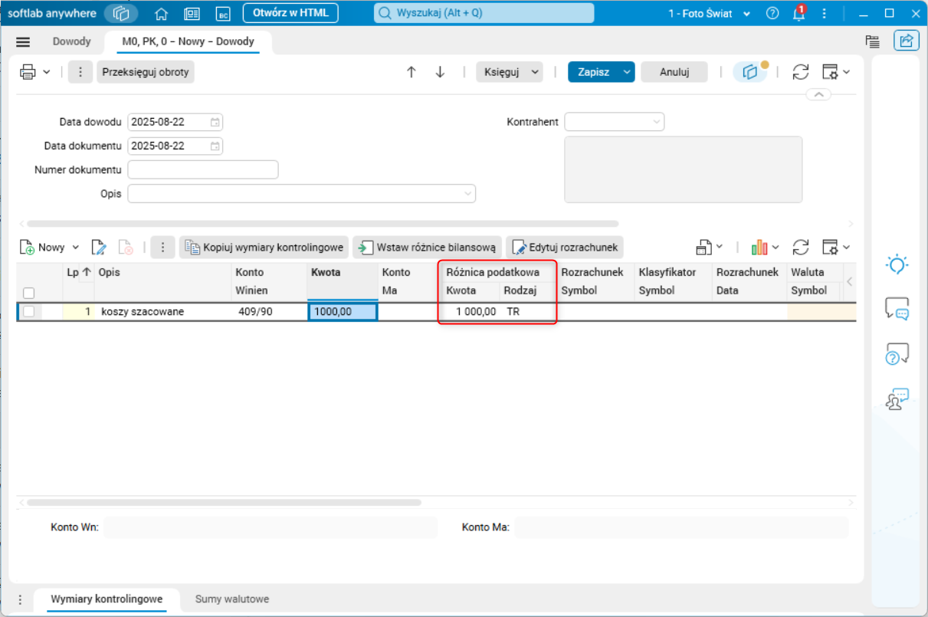The image size is (928, 617).
Task: Tick the select-all checkbox in grid header
Action: click(28, 293)
